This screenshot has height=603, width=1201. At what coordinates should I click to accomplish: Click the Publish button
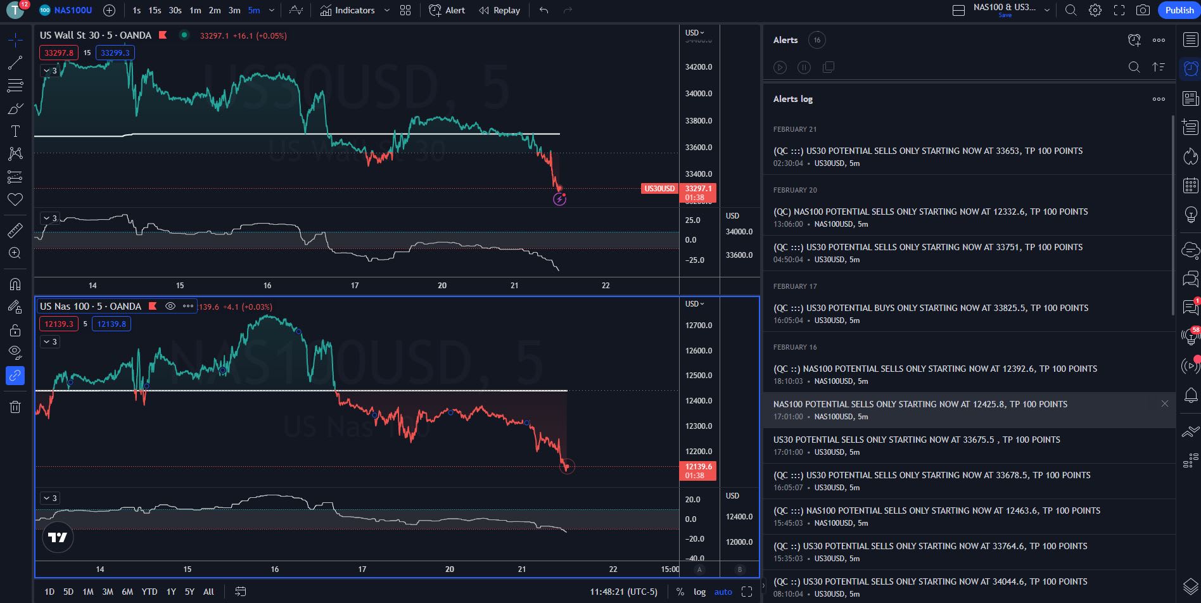1178,10
